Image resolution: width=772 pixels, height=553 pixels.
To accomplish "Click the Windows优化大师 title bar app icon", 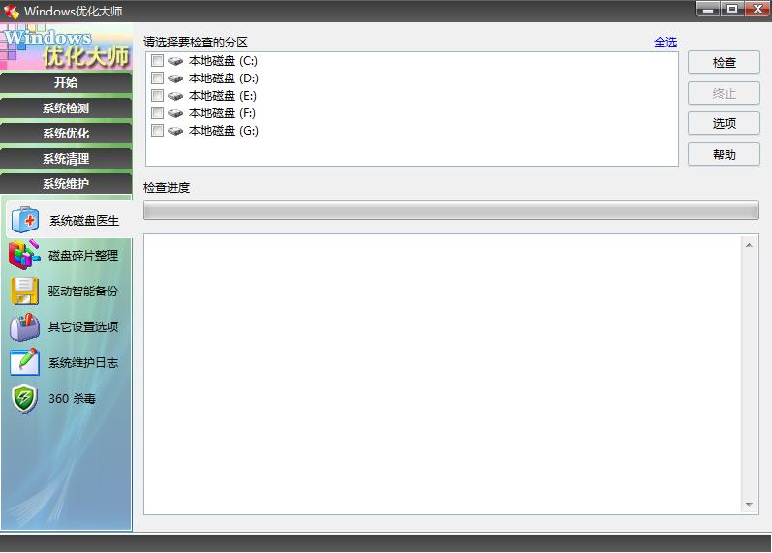I will [x=12, y=11].
